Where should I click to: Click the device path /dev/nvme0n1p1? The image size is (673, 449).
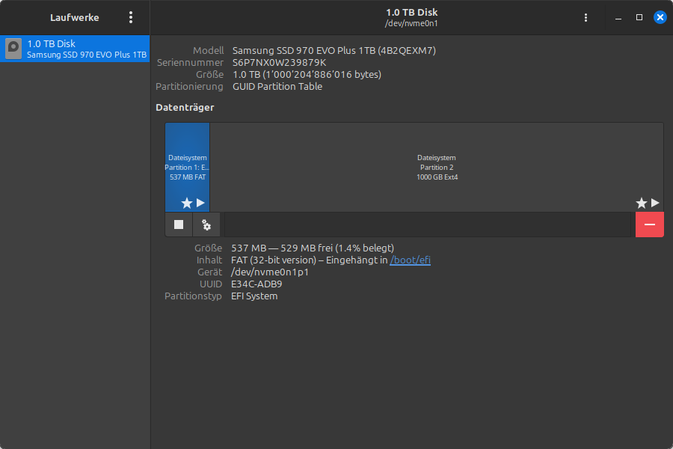tap(269, 272)
